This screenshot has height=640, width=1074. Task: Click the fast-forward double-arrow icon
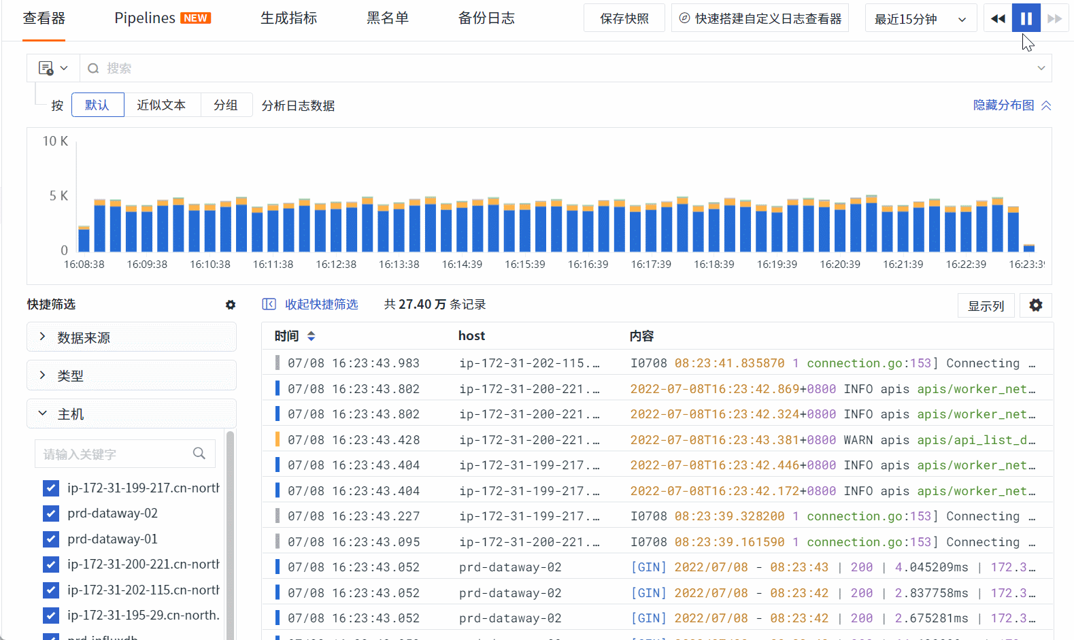pos(1054,18)
